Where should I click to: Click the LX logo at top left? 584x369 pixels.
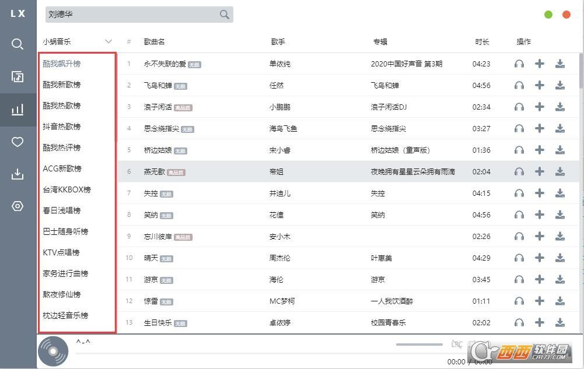pyautogui.click(x=18, y=14)
